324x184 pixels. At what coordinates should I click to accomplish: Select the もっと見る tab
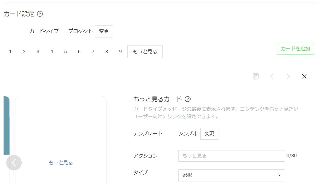[145, 52]
